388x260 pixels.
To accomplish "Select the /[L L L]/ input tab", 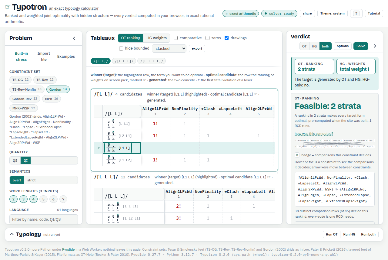I will 124,61.
